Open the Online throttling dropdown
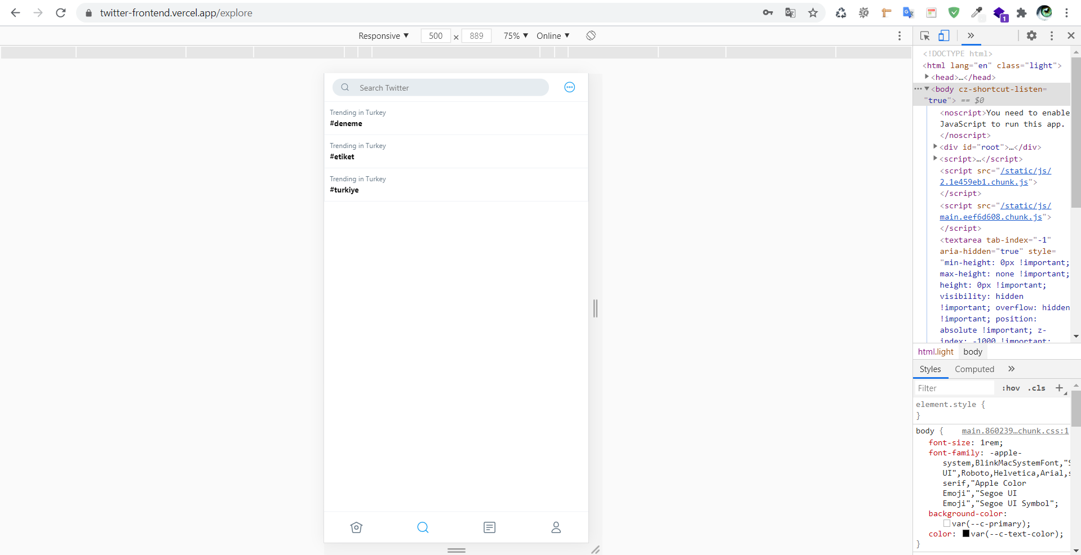Image resolution: width=1081 pixels, height=555 pixels. point(553,35)
